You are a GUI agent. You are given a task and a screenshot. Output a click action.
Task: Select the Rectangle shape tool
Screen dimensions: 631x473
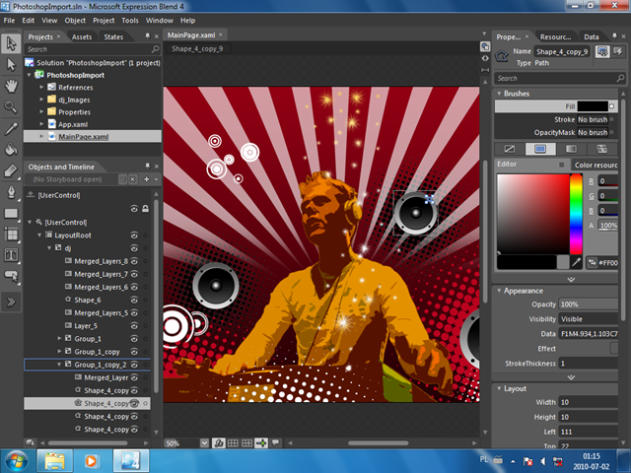(x=11, y=213)
